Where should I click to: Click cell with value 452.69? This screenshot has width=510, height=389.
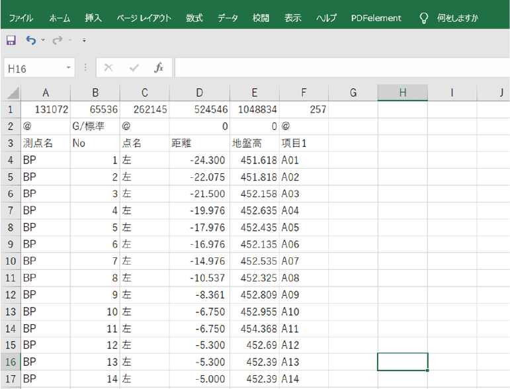pyautogui.click(x=255, y=345)
